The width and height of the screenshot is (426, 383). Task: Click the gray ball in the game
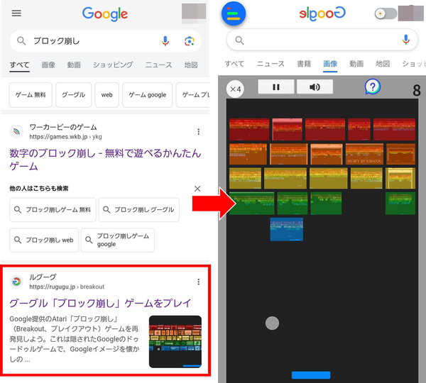(272, 323)
